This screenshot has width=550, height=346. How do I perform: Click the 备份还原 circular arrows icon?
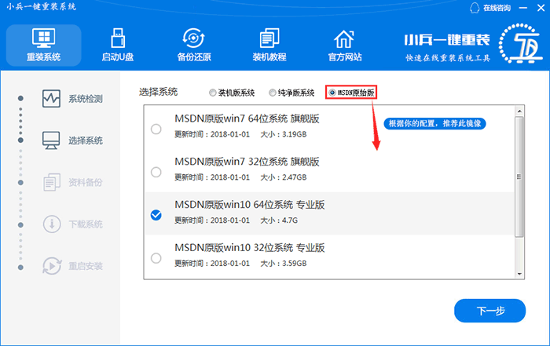[193, 38]
